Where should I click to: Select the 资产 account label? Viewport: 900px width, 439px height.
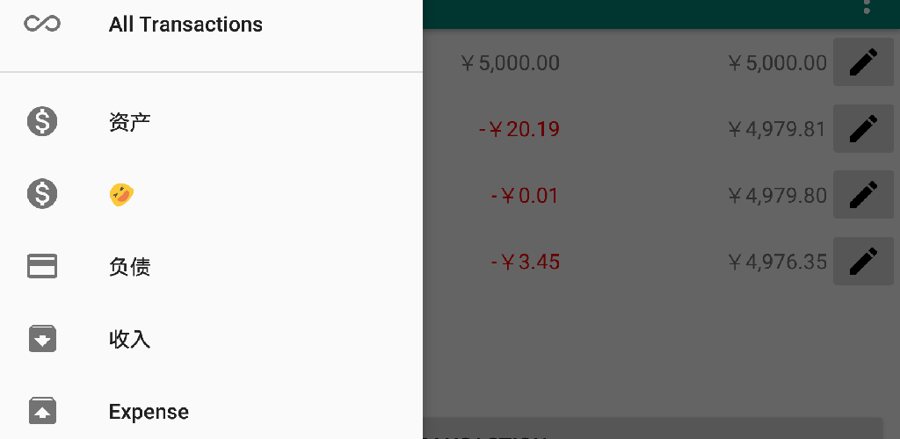click(130, 122)
